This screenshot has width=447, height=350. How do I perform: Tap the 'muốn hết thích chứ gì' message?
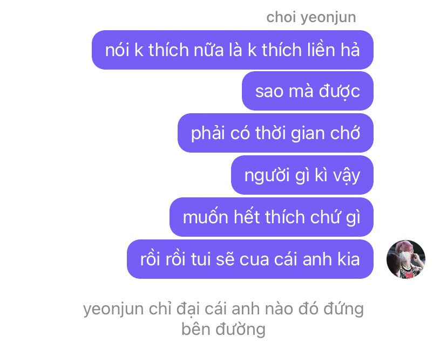(x=272, y=217)
